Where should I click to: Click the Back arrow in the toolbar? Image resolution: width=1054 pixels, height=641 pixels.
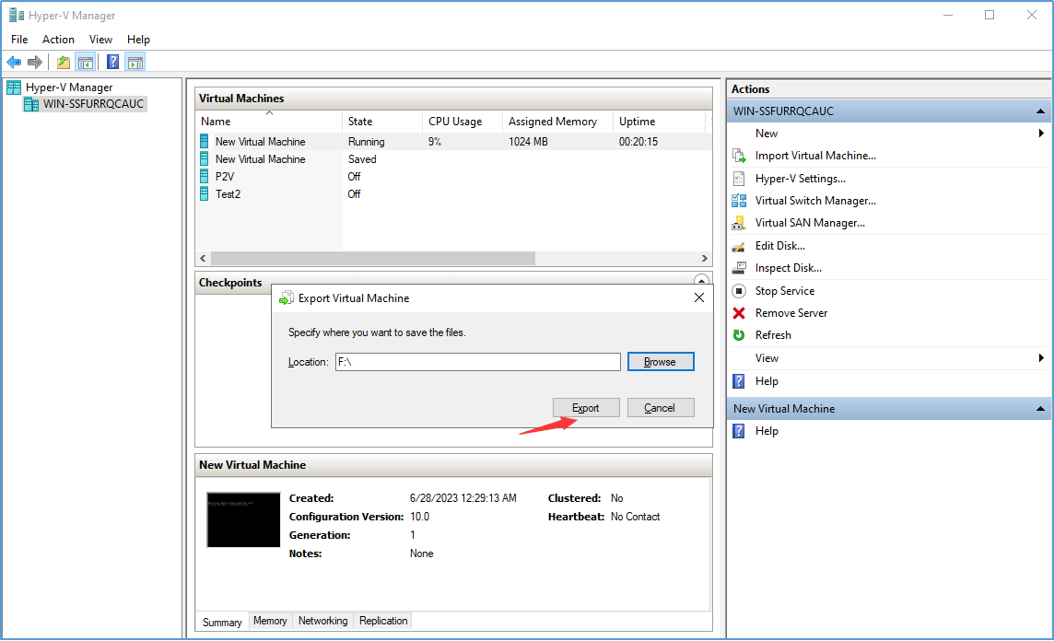click(x=14, y=62)
